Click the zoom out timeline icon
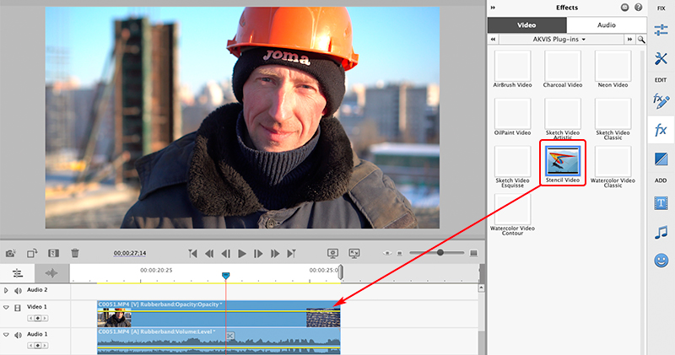The height and width of the screenshot is (355, 675). point(399,253)
